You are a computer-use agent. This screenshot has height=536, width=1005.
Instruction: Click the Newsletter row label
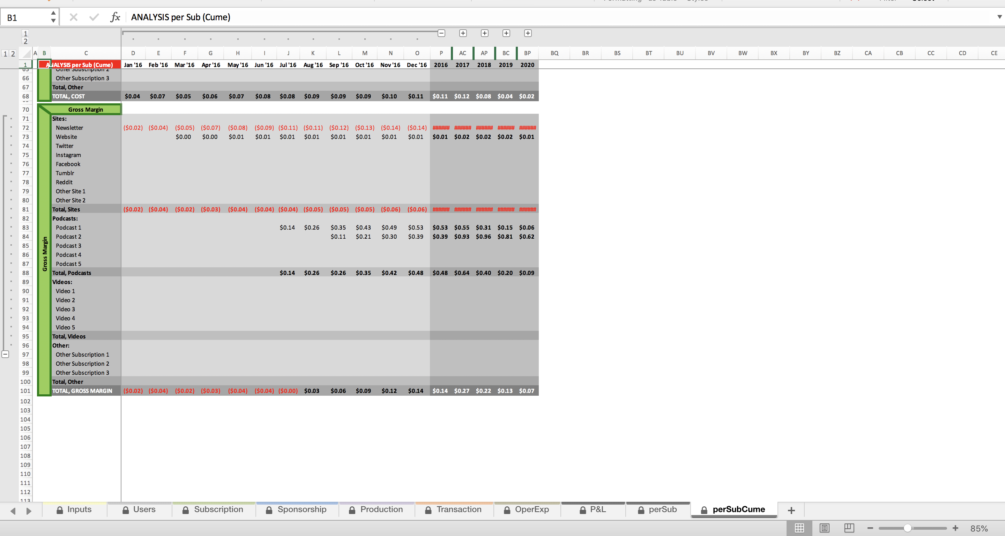[69, 128]
